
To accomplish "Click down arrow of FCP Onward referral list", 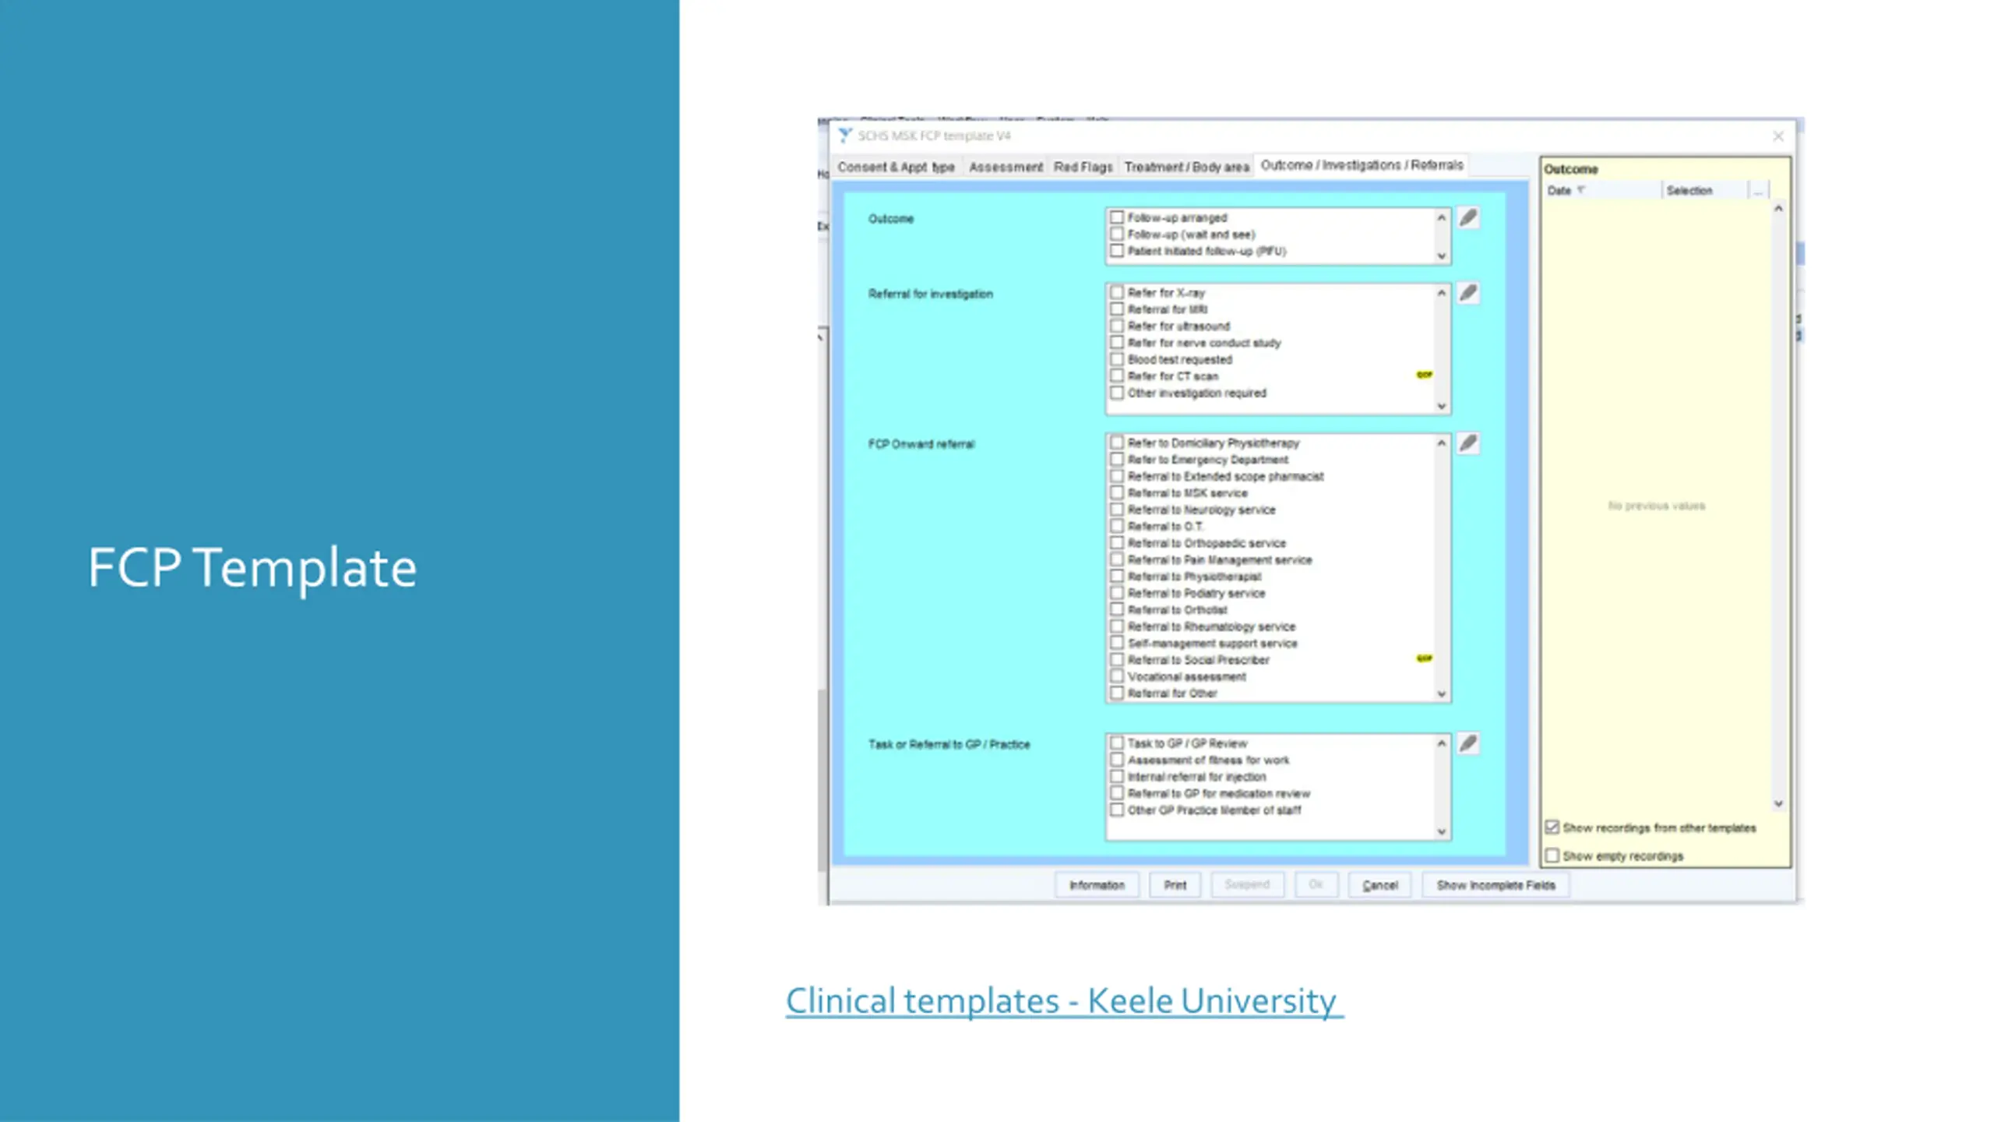I will (1442, 693).
